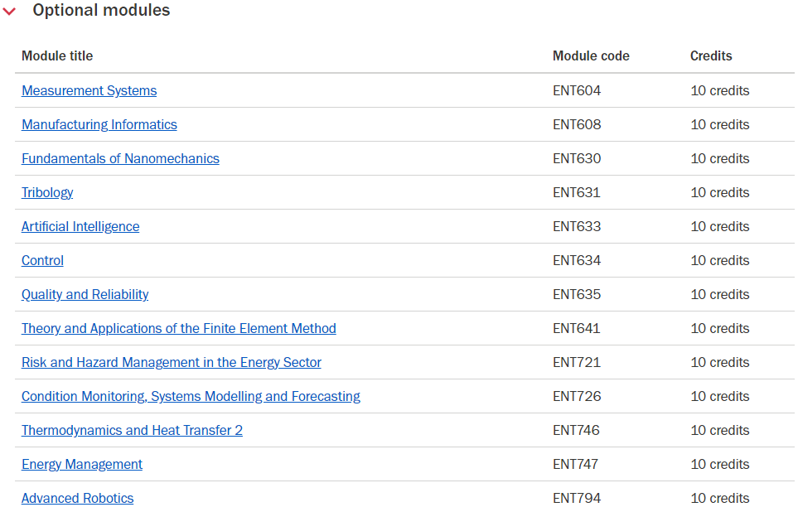
Task: Open the Advanced Robotics module link
Action: [x=77, y=498]
